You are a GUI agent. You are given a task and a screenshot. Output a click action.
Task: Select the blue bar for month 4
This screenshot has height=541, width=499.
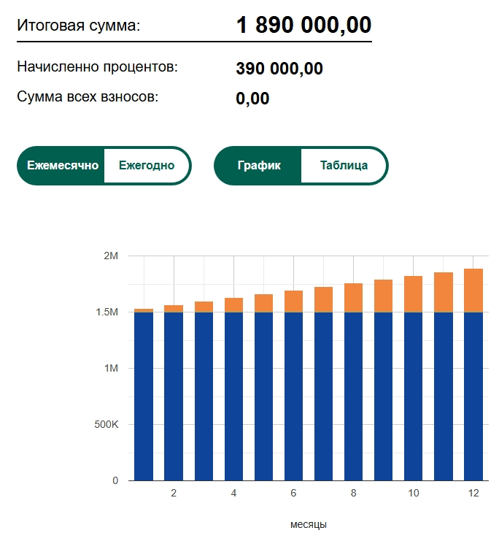[x=233, y=396]
